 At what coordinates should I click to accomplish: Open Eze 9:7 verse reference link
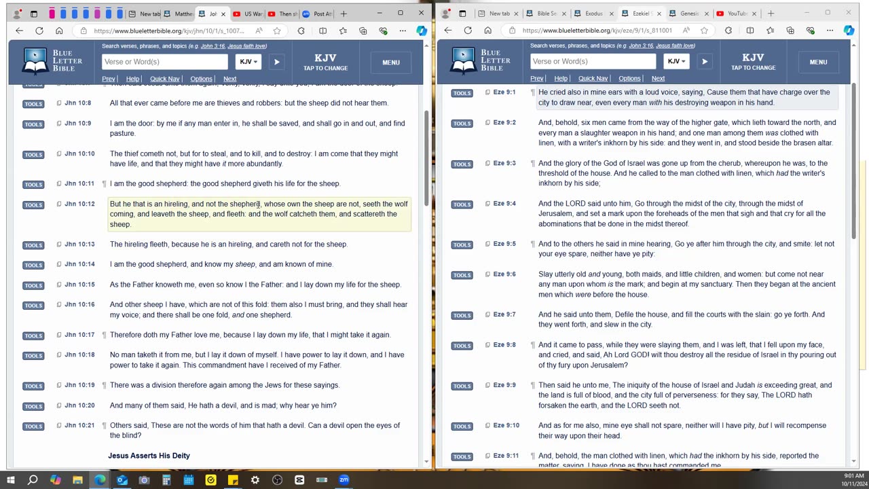point(504,314)
